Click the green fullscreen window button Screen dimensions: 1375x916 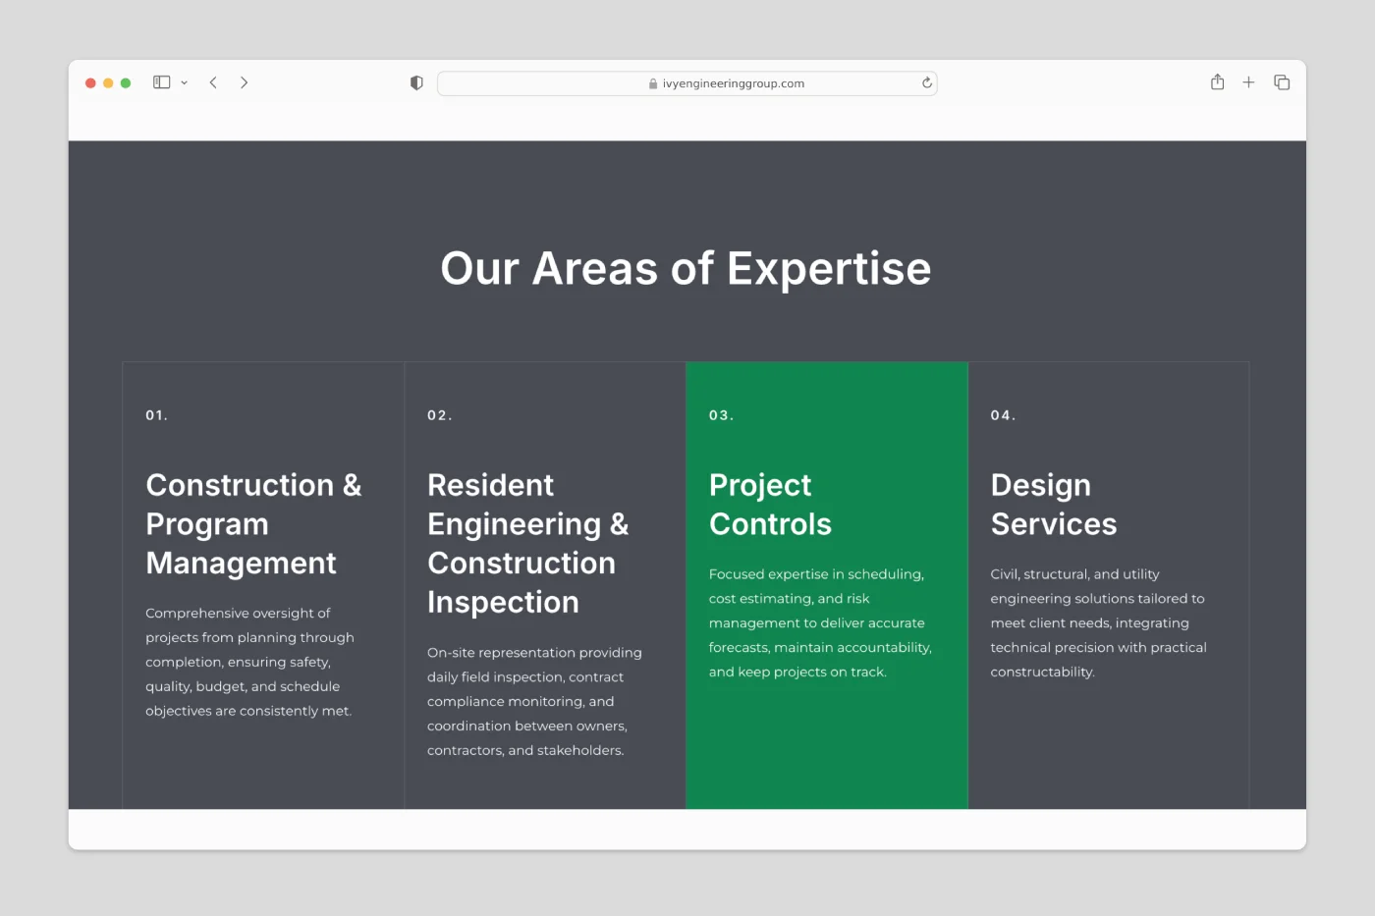tap(126, 83)
